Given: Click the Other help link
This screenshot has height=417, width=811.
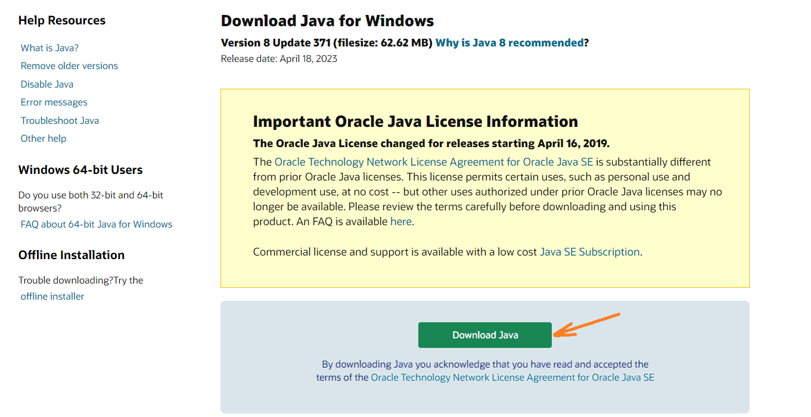Looking at the screenshot, I should [x=43, y=138].
